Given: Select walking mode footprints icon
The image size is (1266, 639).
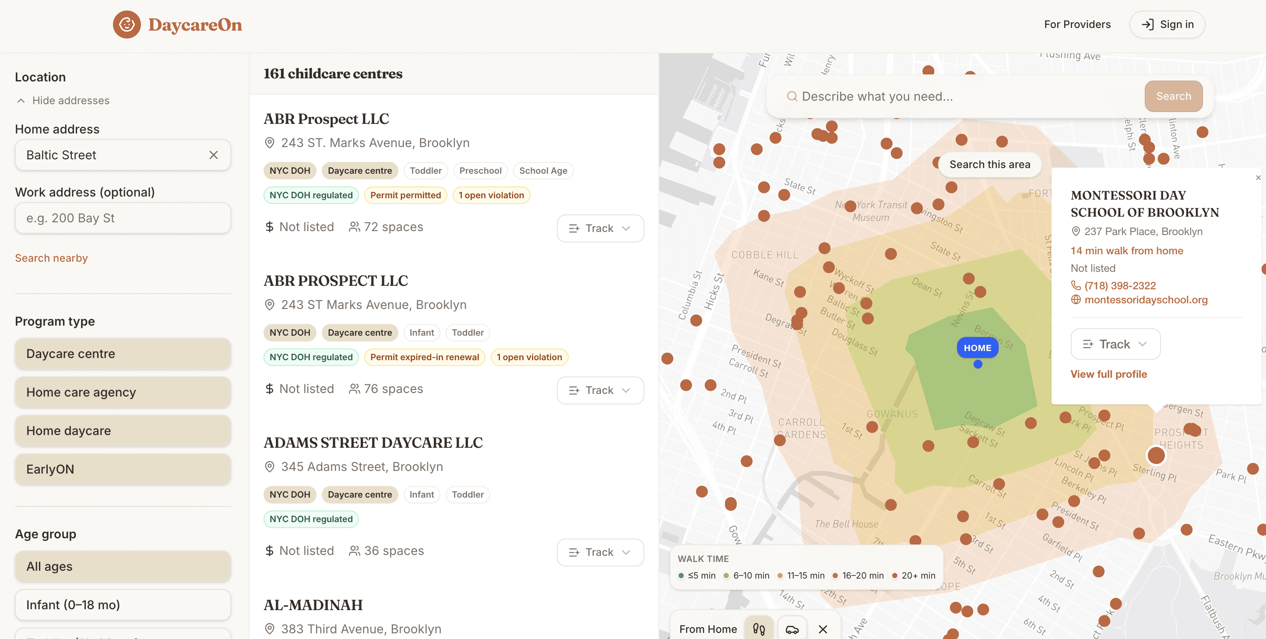Looking at the screenshot, I should tap(759, 628).
